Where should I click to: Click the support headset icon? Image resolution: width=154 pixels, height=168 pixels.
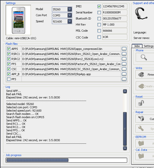(x=141, y=13)
